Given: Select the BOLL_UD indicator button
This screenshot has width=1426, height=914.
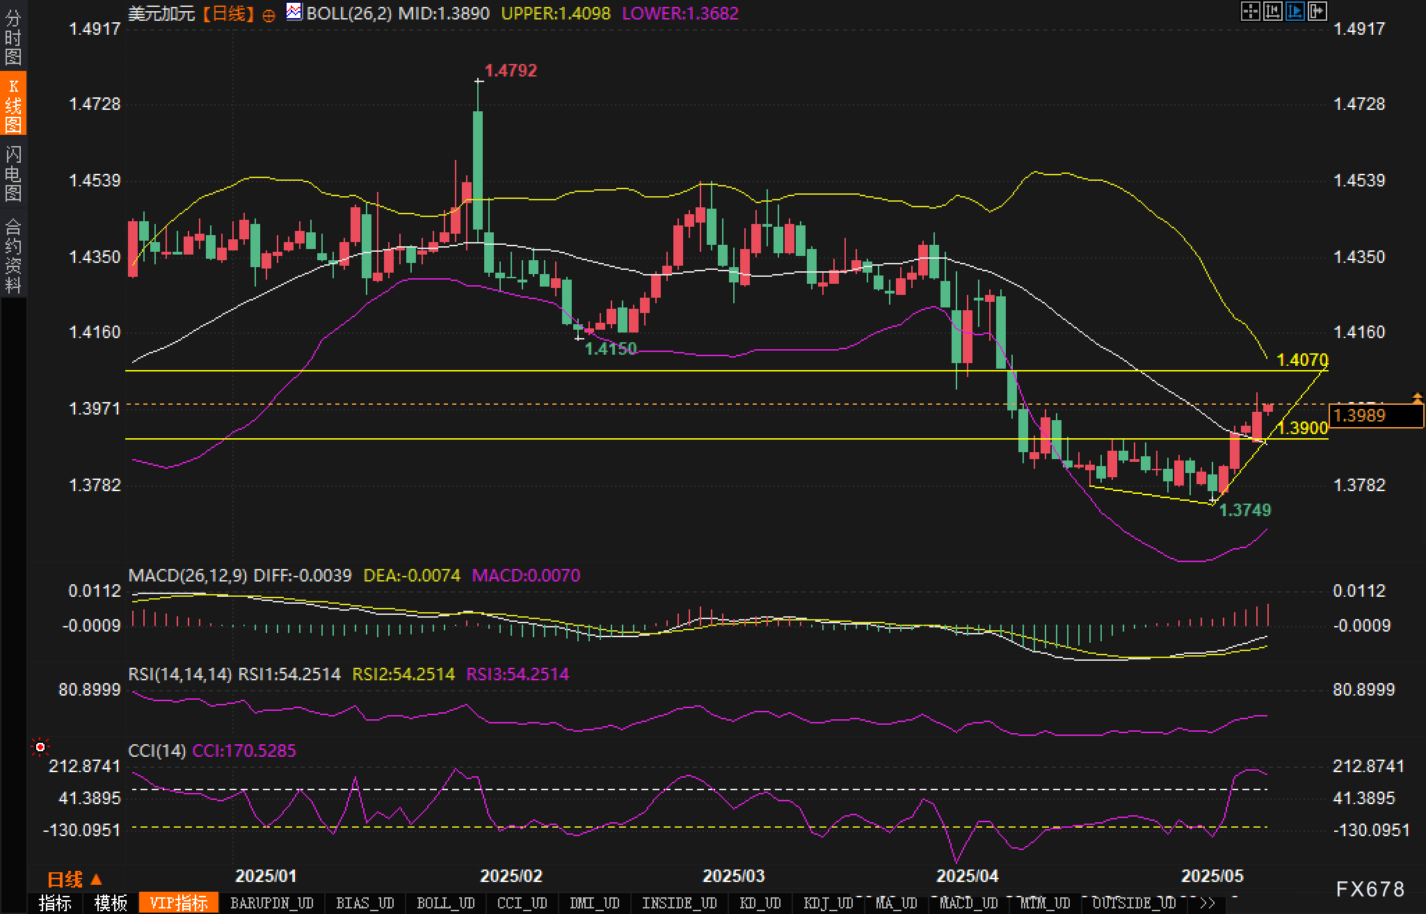Looking at the screenshot, I should tap(445, 904).
